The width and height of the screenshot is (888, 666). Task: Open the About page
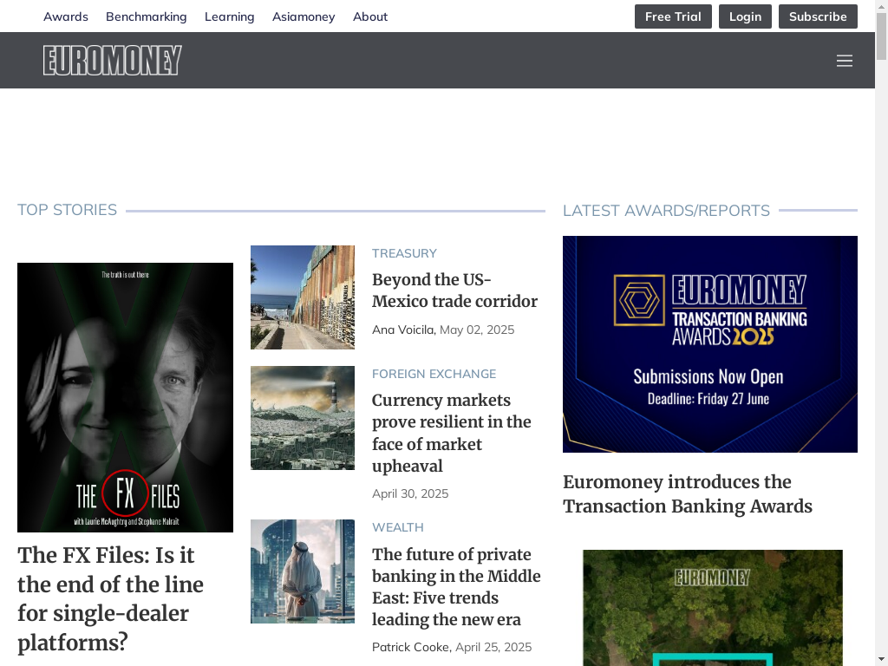(370, 16)
